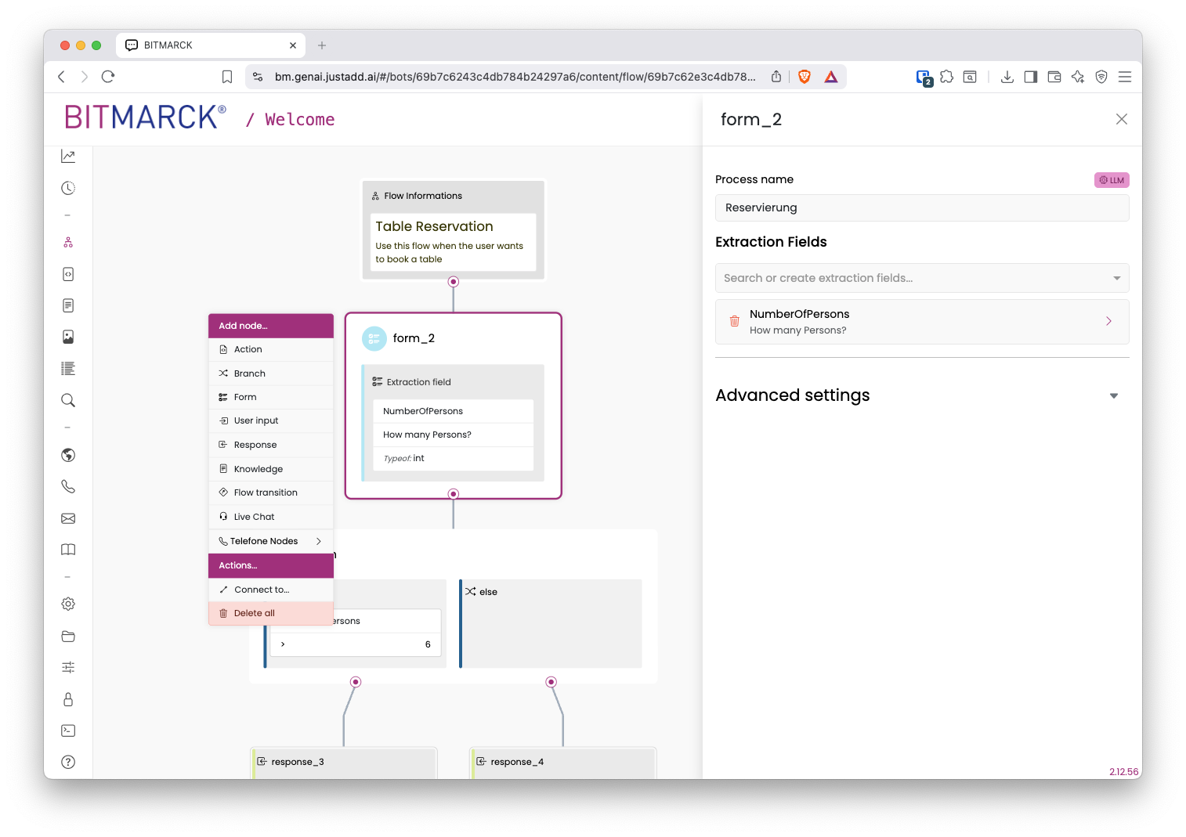Image resolution: width=1186 pixels, height=837 pixels.
Task: Open a new browser tab with plus button
Action: [x=322, y=45]
